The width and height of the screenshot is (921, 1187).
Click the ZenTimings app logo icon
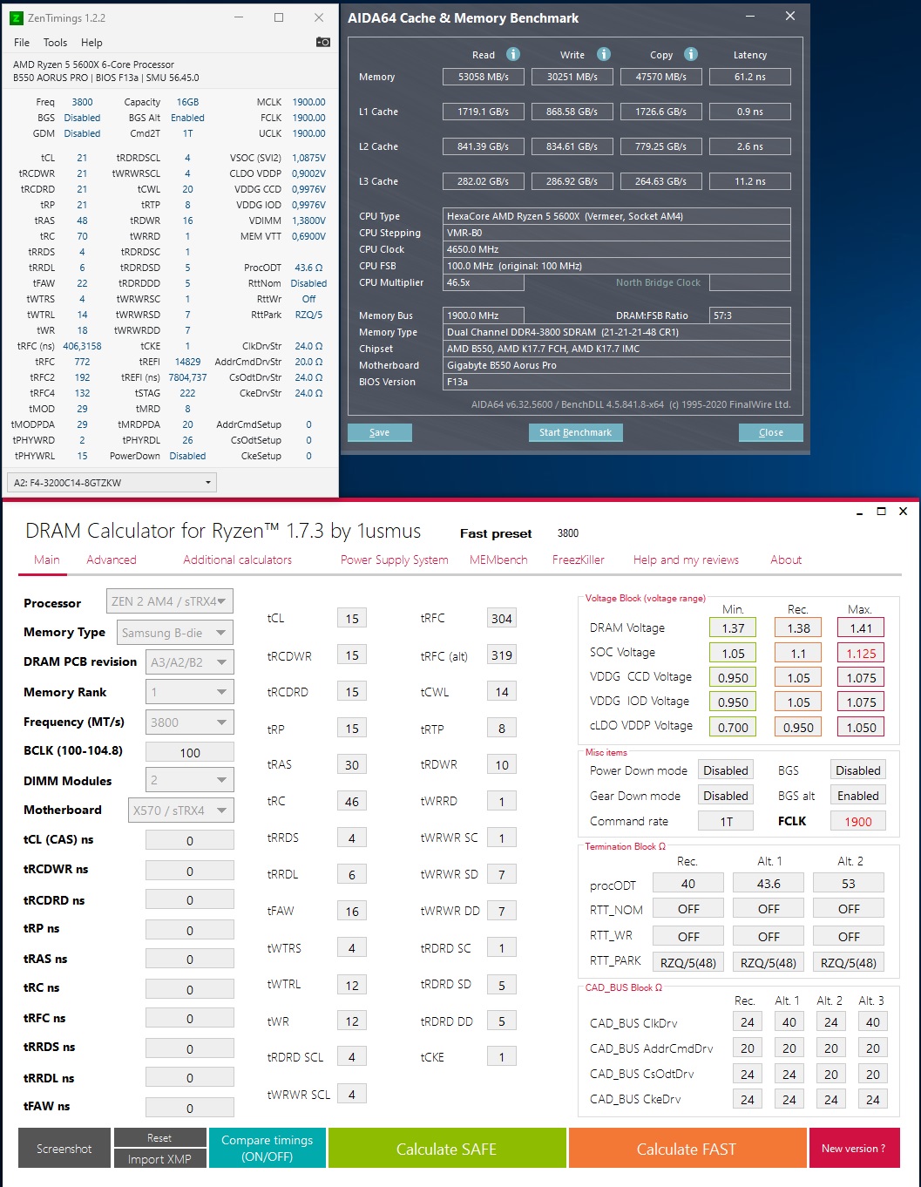[x=17, y=17]
